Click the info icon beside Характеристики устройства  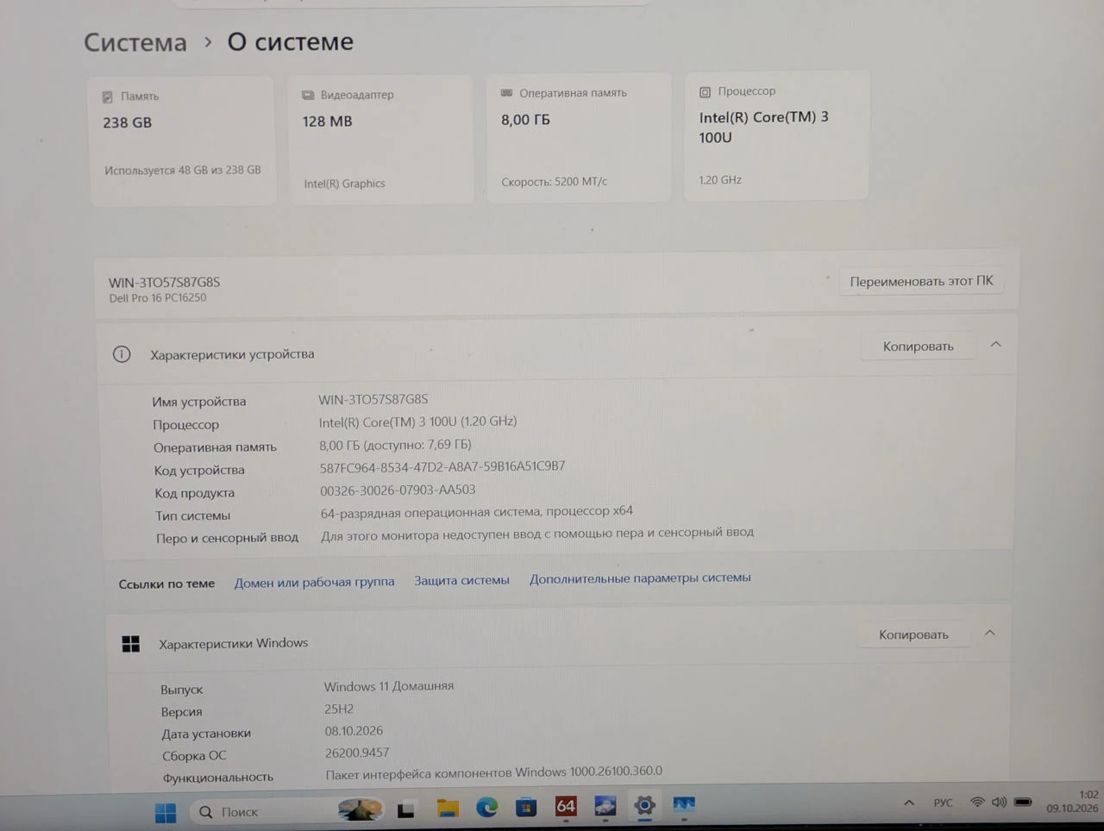[x=122, y=354]
